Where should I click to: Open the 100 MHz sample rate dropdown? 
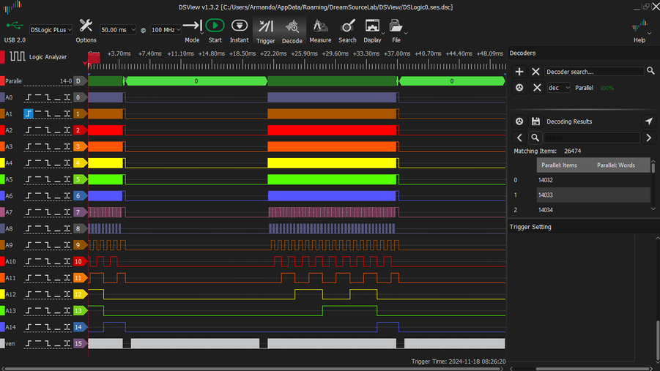tap(166, 30)
